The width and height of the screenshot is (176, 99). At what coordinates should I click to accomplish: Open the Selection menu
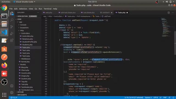point(23,9)
